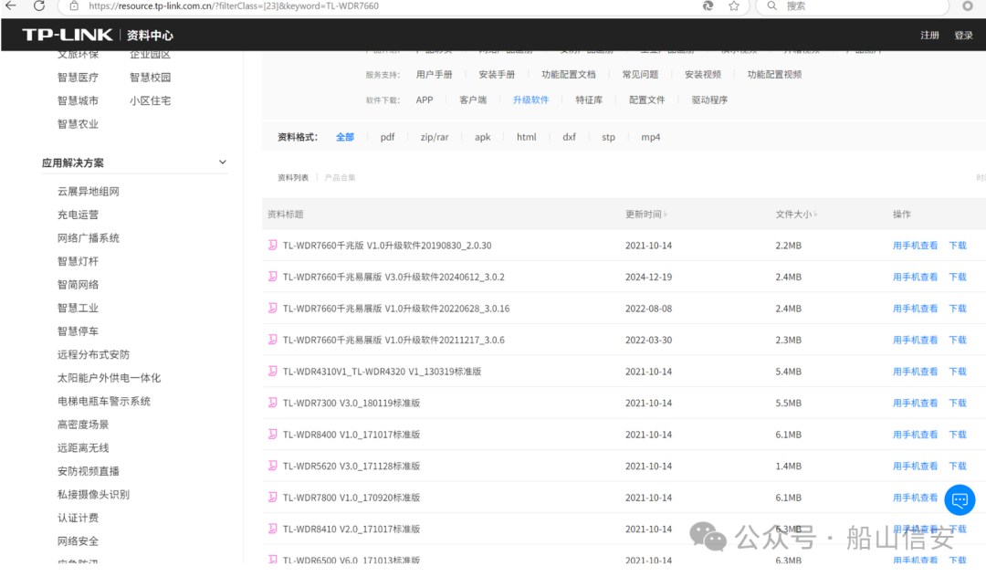Select 升级软件 software category
986x577 pixels.
tap(530, 100)
